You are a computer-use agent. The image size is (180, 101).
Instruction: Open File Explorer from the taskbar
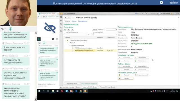(53, 91)
